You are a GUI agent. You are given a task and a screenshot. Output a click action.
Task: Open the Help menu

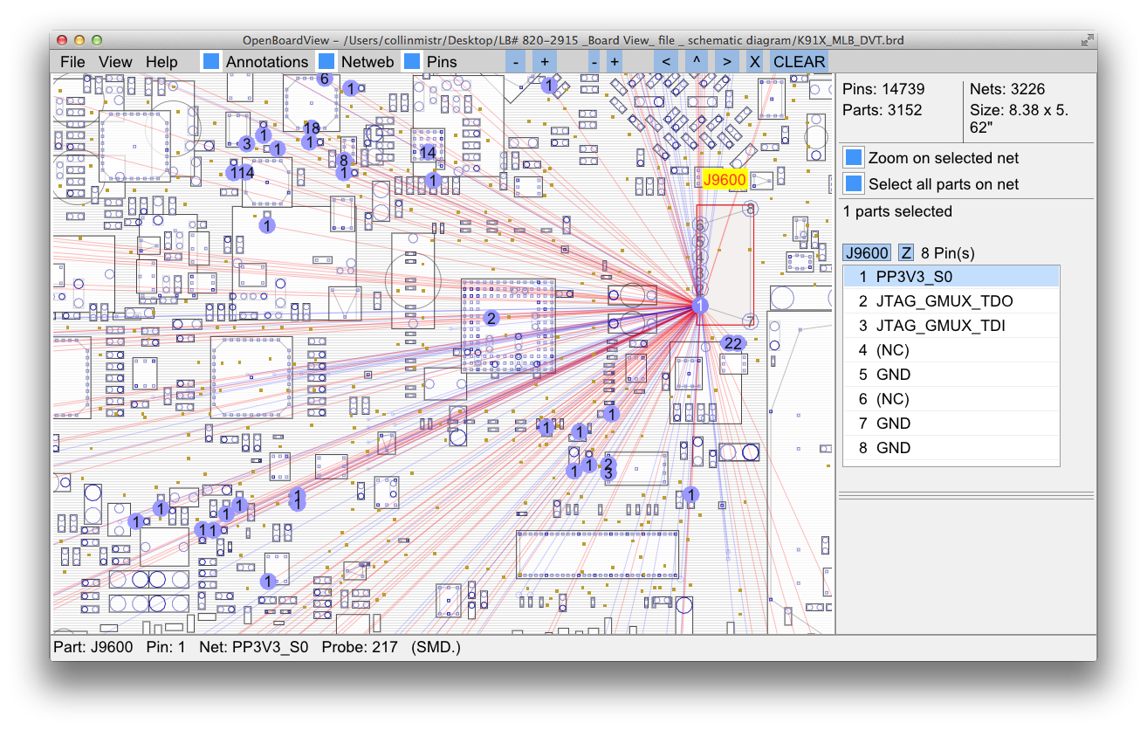click(161, 62)
